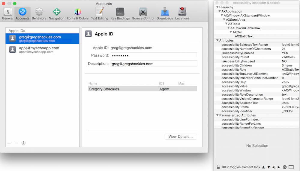Open Fonts & Colors preferences
Image resolution: width=300 pixels, height=171 pixels.
(x=77, y=14)
